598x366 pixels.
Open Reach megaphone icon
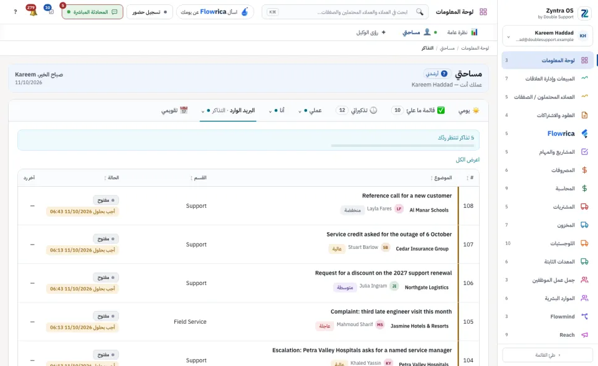click(x=584, y=334)
